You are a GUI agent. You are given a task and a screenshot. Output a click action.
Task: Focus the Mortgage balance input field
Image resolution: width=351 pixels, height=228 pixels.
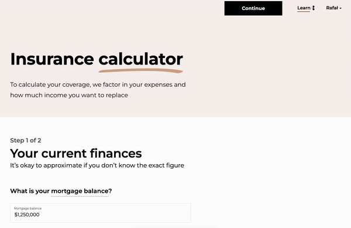tap(101, 213)
